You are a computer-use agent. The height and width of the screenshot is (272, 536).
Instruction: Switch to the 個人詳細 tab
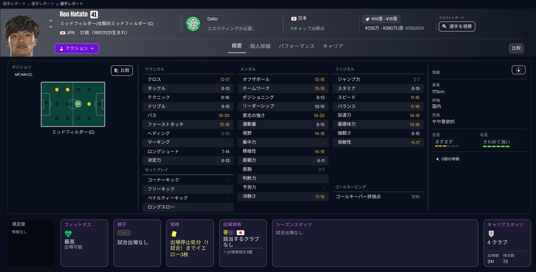[260, 46]
